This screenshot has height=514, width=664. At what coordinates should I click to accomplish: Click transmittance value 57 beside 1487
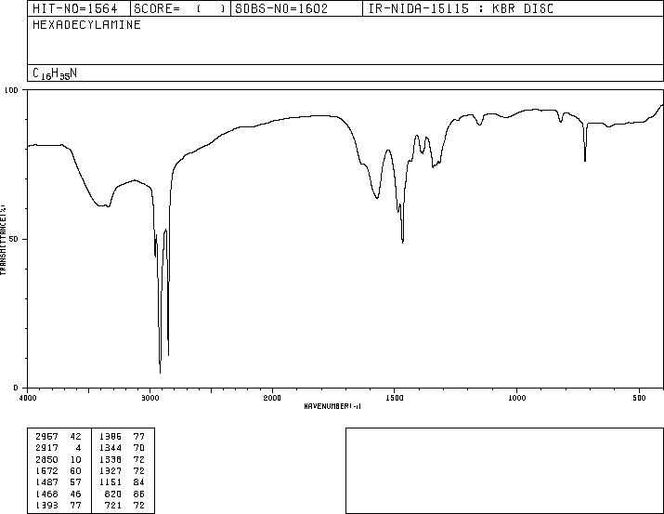pyautogui.click(x=75, y=482)
